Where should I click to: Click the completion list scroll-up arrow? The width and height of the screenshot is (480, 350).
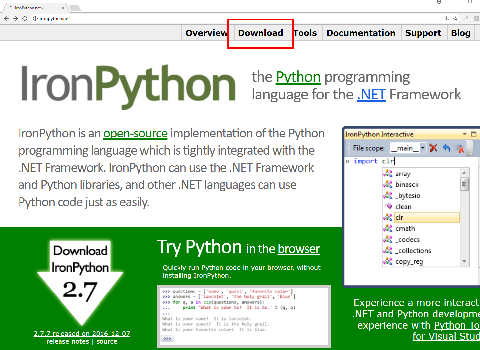click(464, 173)
